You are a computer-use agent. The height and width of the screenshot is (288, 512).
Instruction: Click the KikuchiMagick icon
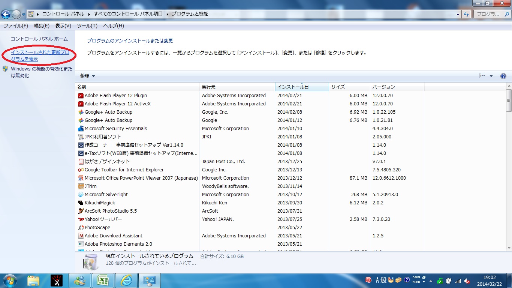(x=81, y=203)
